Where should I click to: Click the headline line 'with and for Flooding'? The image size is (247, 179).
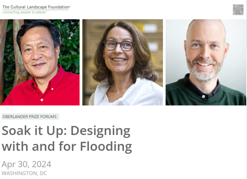[67, 146]
